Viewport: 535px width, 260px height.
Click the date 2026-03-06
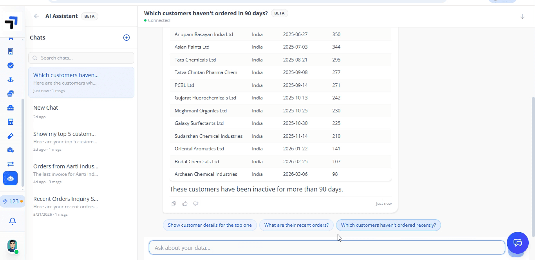295,174
